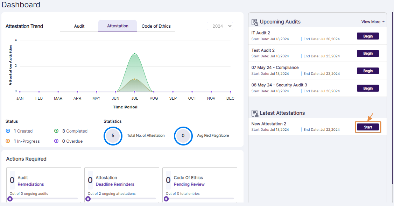
Task: Select the Overdue status indicator
Action: click(56, 141)
